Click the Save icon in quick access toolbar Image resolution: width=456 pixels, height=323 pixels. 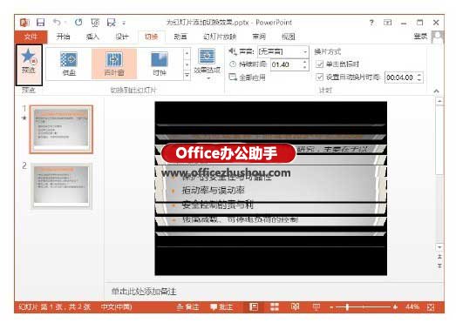click(41, 23)
